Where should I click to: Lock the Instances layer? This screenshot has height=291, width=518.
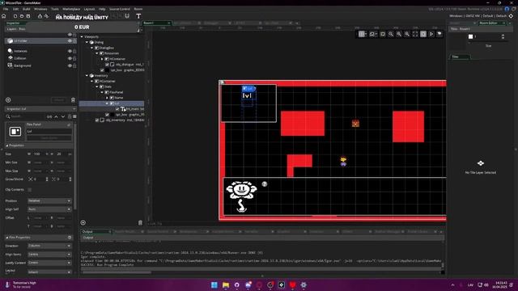coord(74,51)
